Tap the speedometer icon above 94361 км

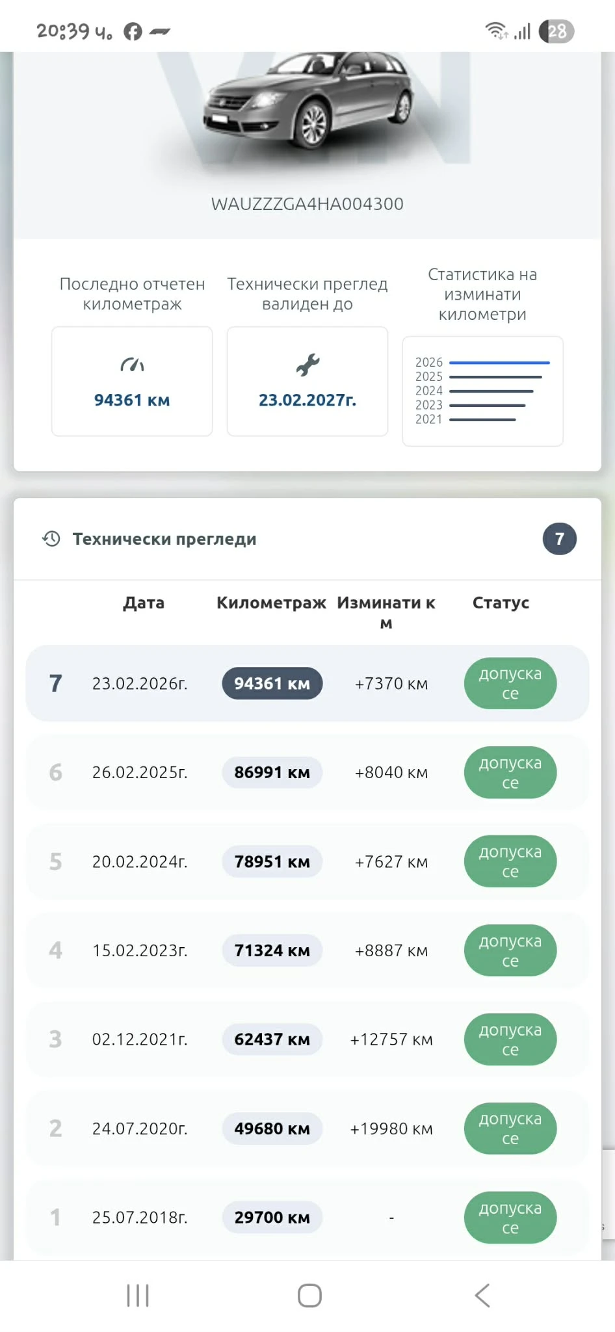tap(132, 365)
